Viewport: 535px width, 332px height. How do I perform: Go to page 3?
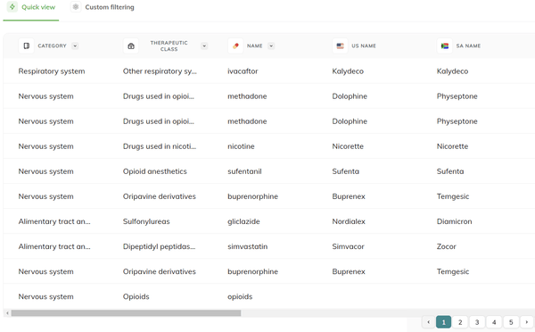(477, 322)
